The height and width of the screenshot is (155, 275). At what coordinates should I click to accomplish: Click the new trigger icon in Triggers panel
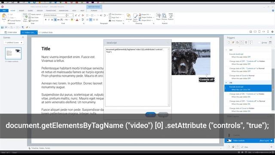click(x=229, y=43)
